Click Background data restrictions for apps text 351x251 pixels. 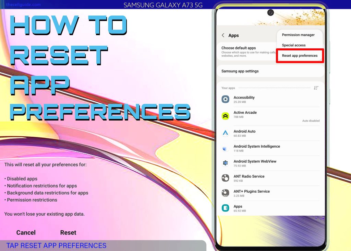click(x=47, y=193)
